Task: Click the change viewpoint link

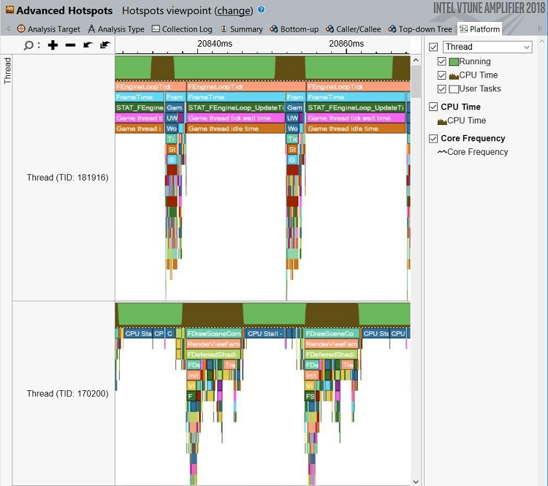Action: pos(235,11)
